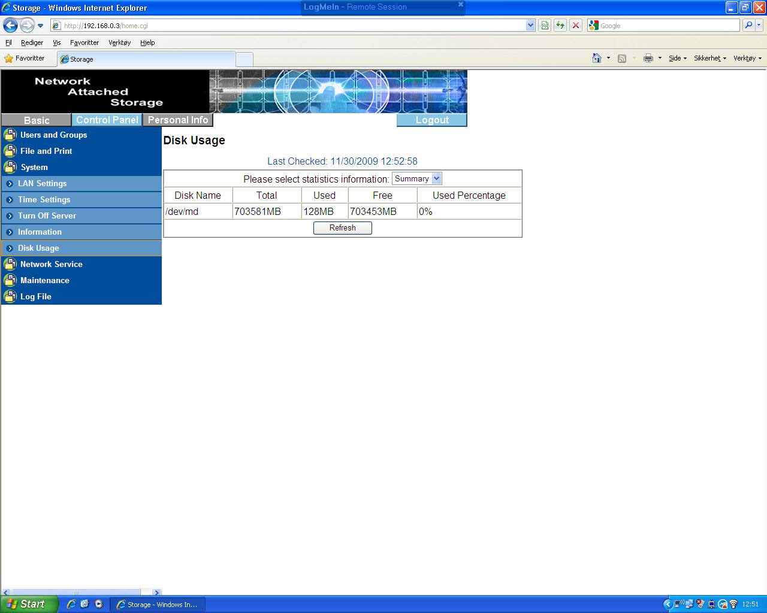767x613 pixels.
Task: Click the Windows Start button
Action: tap(29, 604)
